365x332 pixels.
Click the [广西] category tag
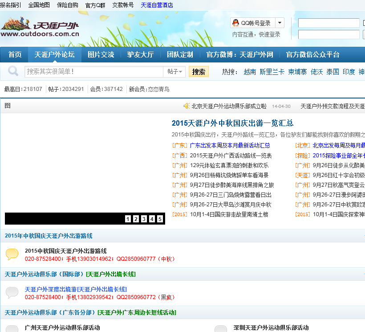pyautogui.click(x=180, y=156)
